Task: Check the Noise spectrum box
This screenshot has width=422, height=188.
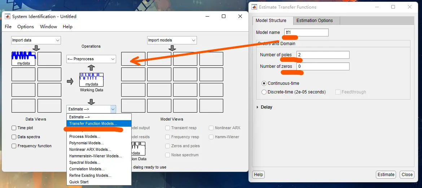Action: point(167,155)
